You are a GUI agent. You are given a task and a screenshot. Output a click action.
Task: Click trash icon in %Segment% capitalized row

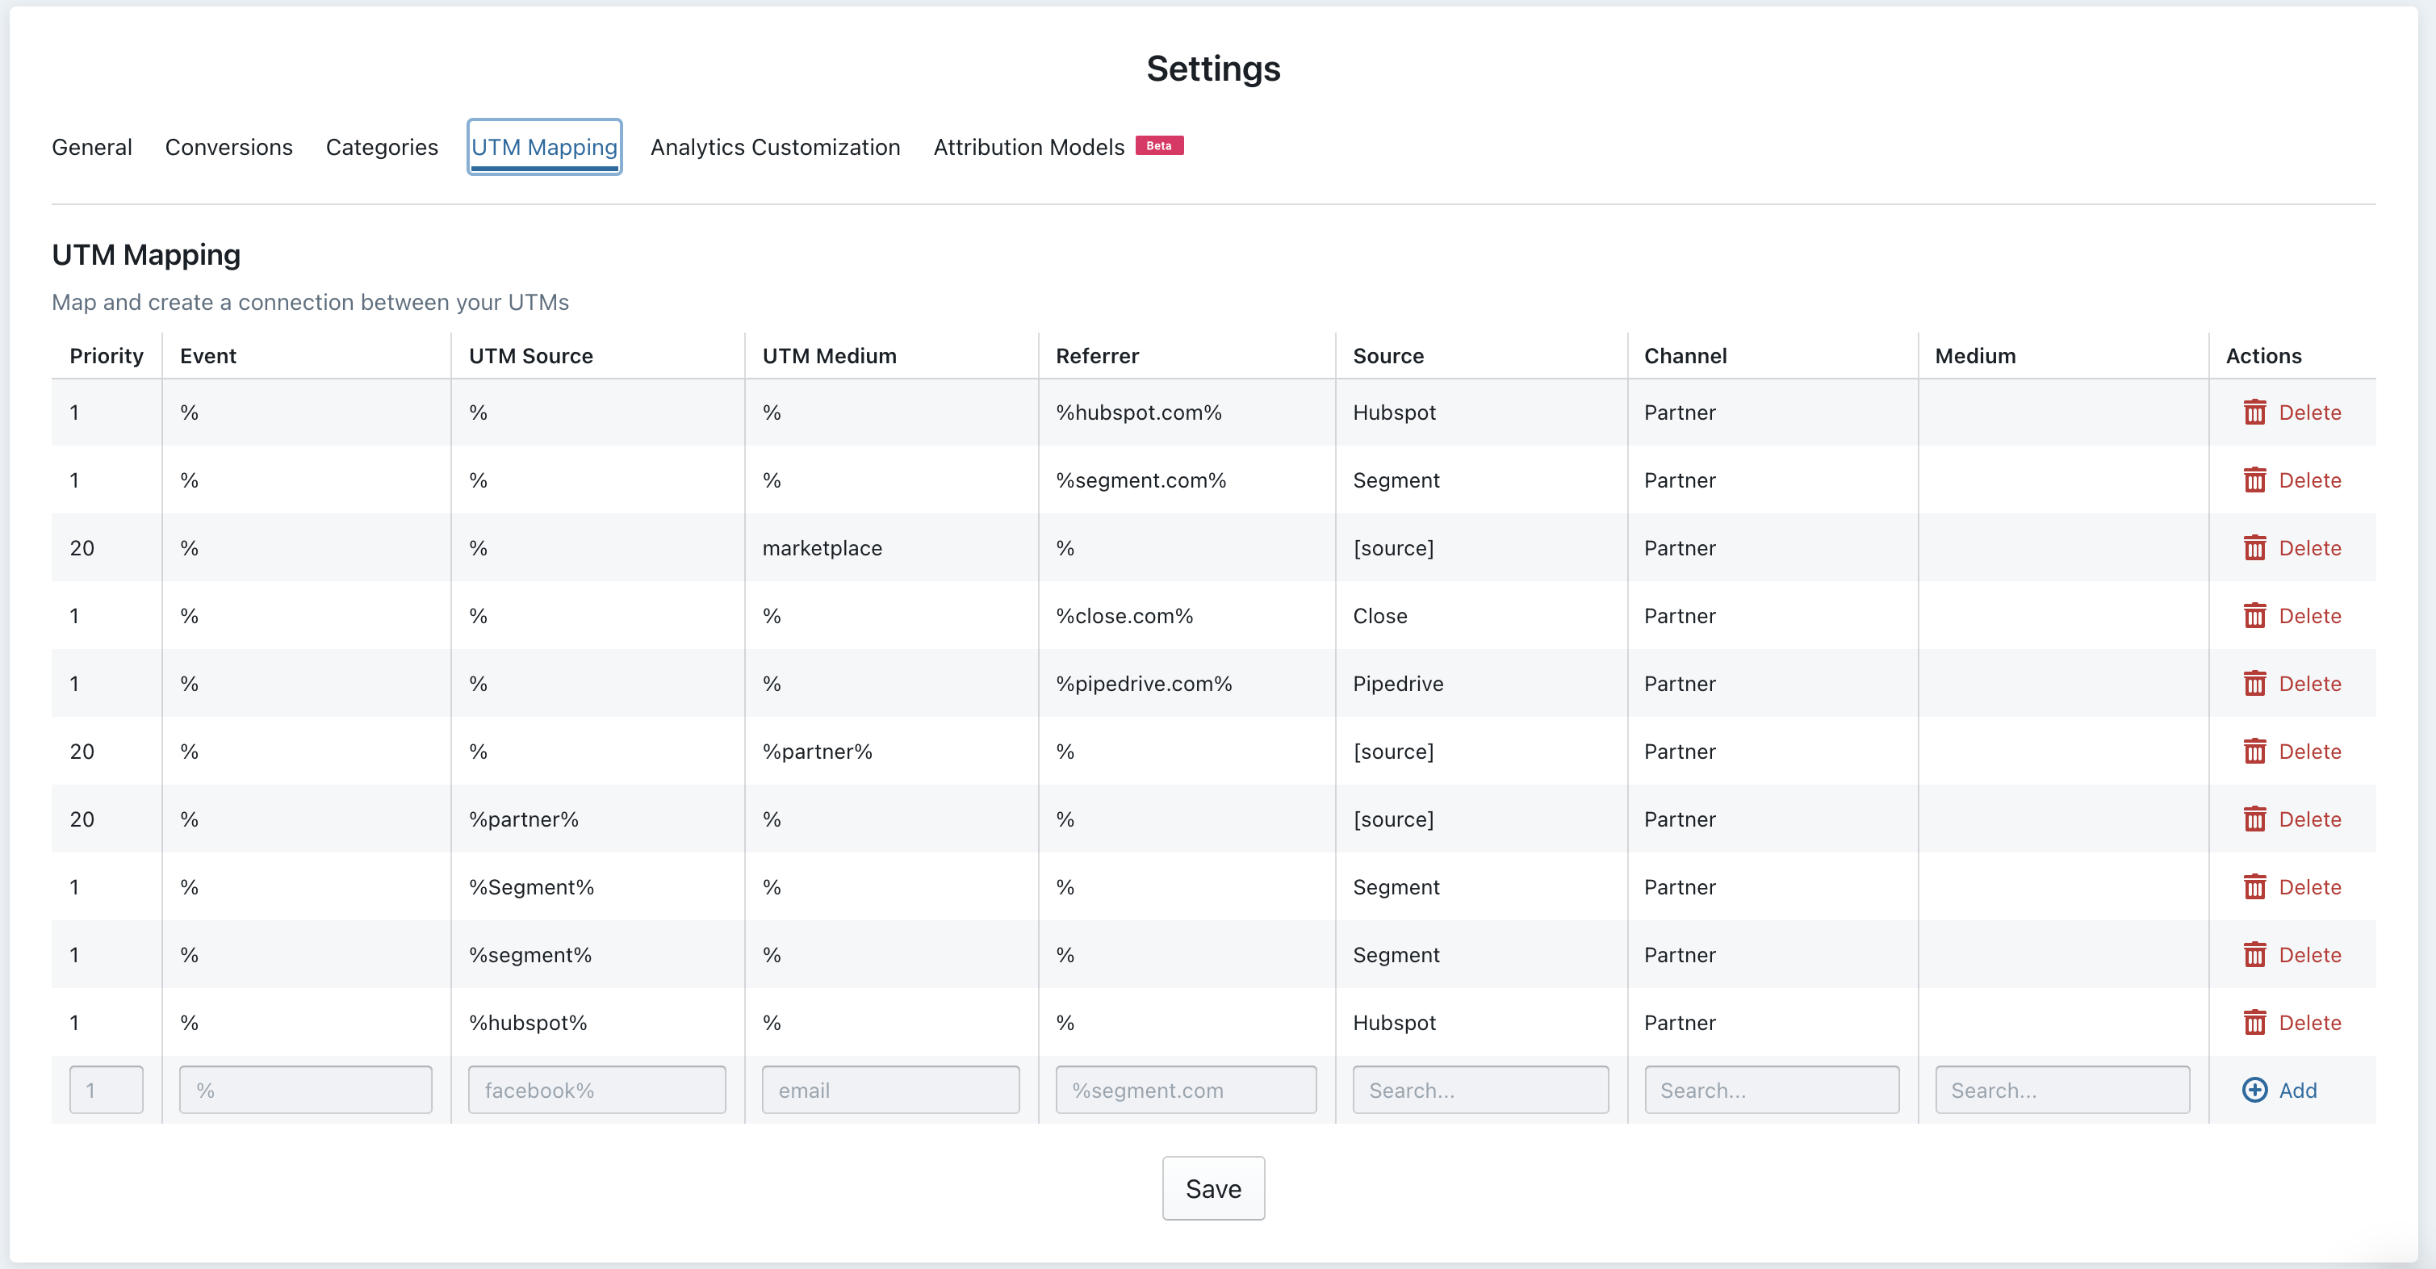pos(2254,887)
